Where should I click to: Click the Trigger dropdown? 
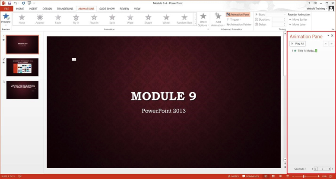click(x=234, y=19)
